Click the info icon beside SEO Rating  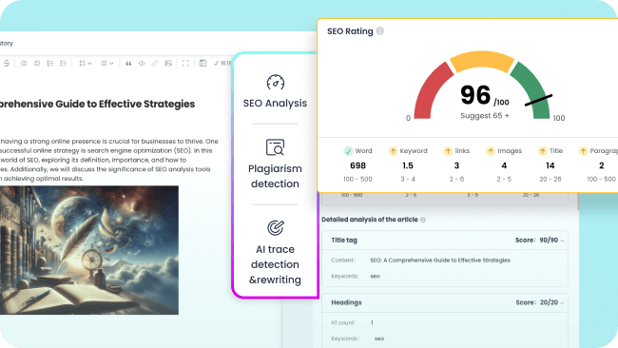point(380,31)
